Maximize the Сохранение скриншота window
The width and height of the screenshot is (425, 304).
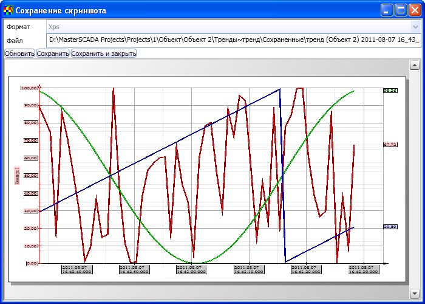[x=401, y=10]
